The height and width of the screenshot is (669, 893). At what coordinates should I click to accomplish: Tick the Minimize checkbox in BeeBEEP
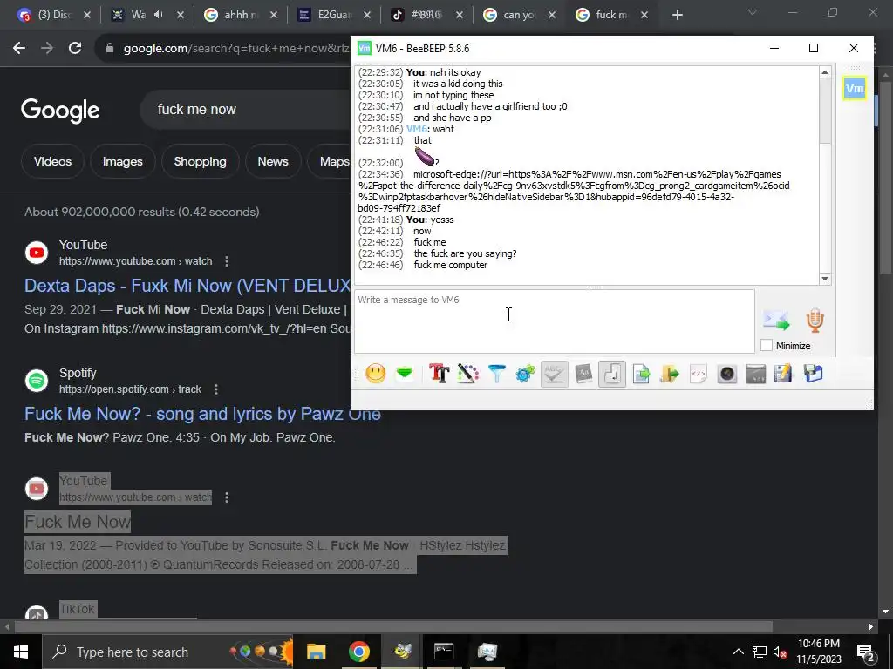coord(767,345)
